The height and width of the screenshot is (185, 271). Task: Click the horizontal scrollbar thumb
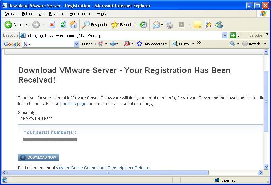[x=108, y=173]
